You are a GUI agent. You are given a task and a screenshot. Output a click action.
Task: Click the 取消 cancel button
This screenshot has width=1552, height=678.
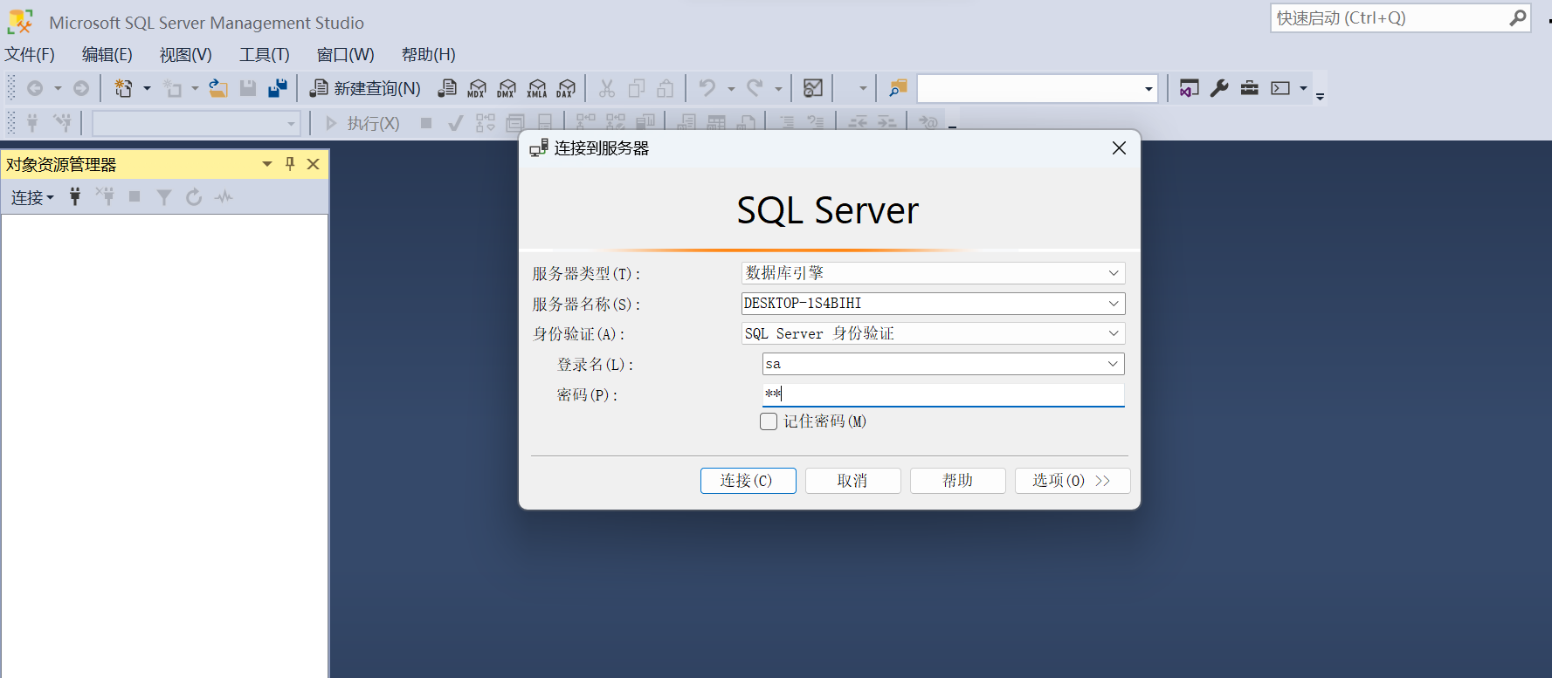852,481
